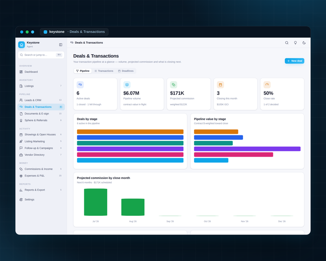The height and width of the screenshot is (261, 326).
Task: Switch to the Pipeline tab
Action: click(83, 71)
